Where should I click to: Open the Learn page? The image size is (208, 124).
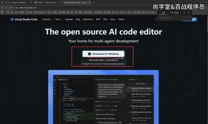pyautogui.click(x=112, y=19)
